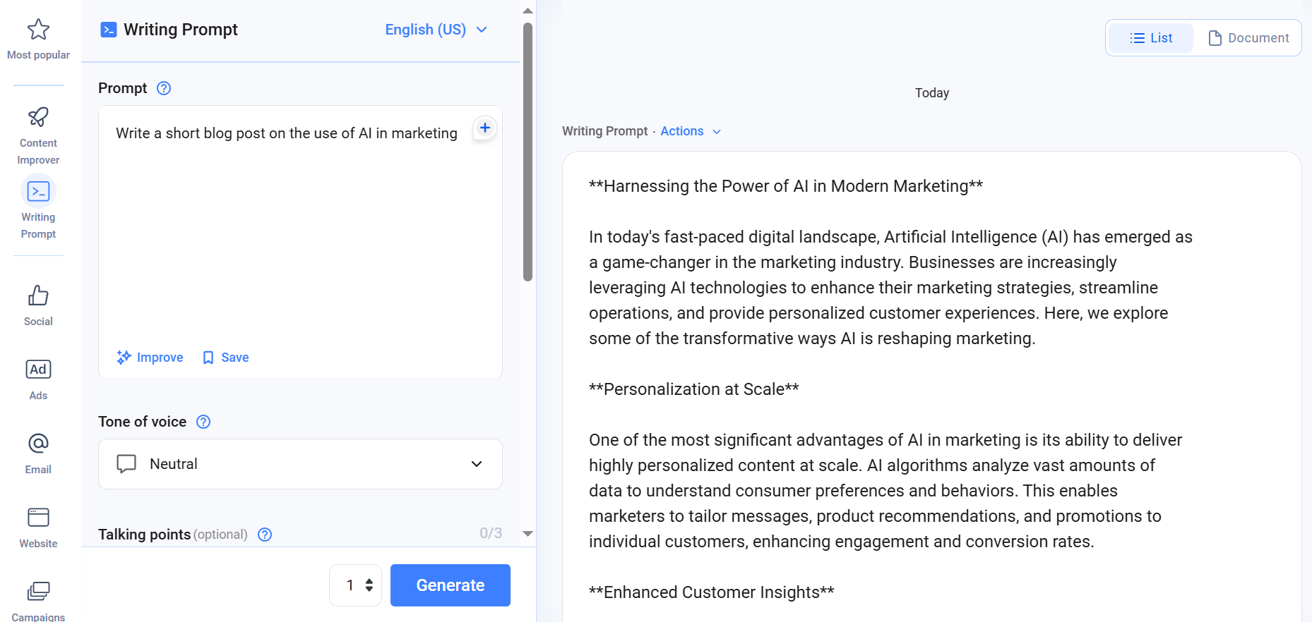Click the plus icon in prompt box
This screenshot has width=1312, height=622.
[x=485, y=128]
